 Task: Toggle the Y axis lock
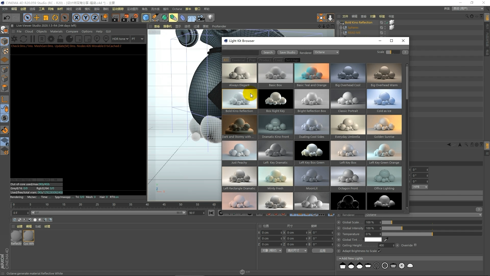85,18
